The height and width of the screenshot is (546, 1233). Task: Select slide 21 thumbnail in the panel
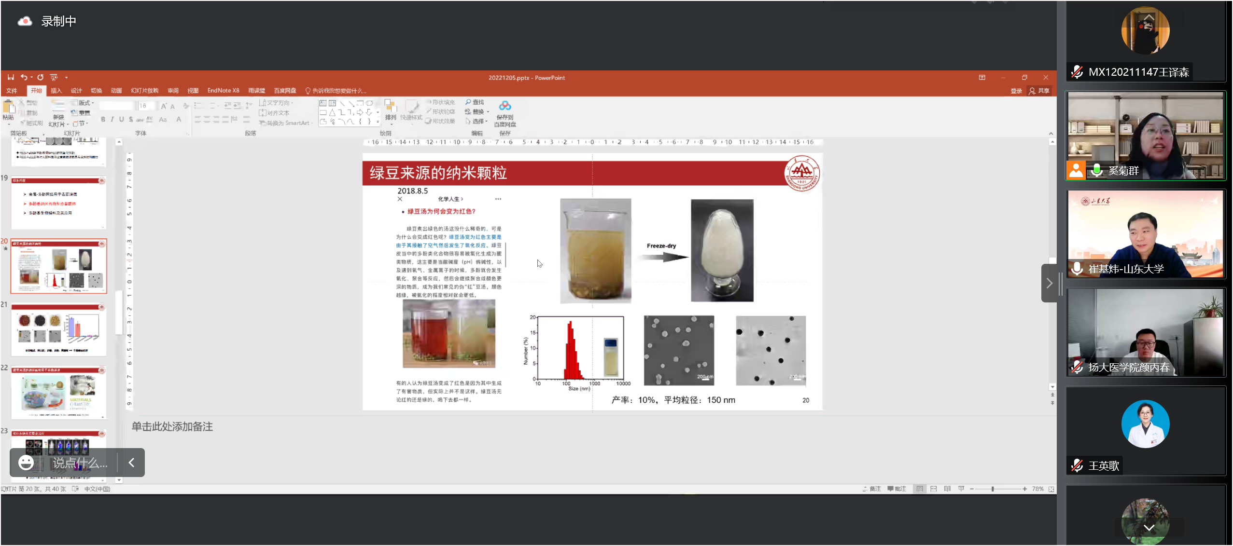pyautogui.click(x=58, y=329)
